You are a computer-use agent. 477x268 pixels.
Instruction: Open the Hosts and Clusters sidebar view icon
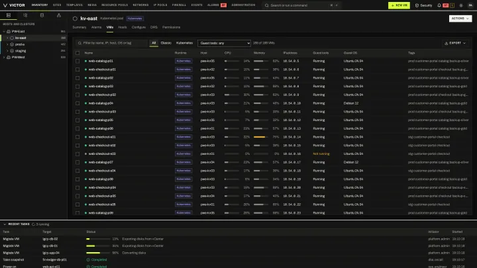pos(9,15)
